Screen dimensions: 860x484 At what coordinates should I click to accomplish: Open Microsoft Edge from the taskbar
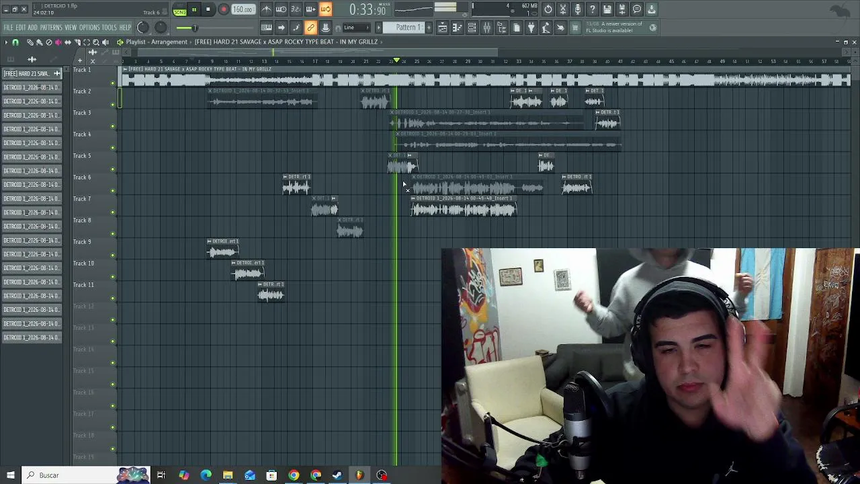point(206,475)
